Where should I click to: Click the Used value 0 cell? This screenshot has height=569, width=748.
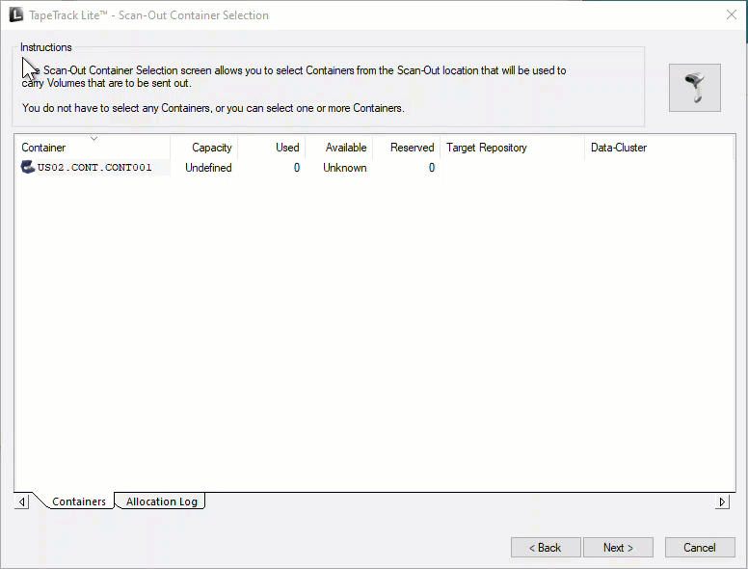[297, 168]
